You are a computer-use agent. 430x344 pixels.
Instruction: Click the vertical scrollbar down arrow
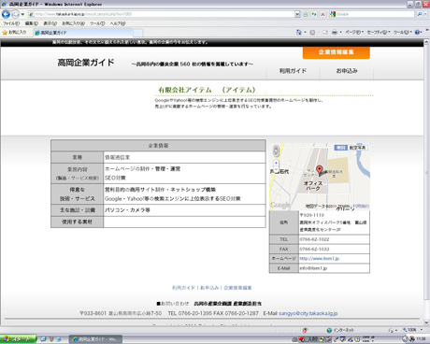[x=426, y=322]
